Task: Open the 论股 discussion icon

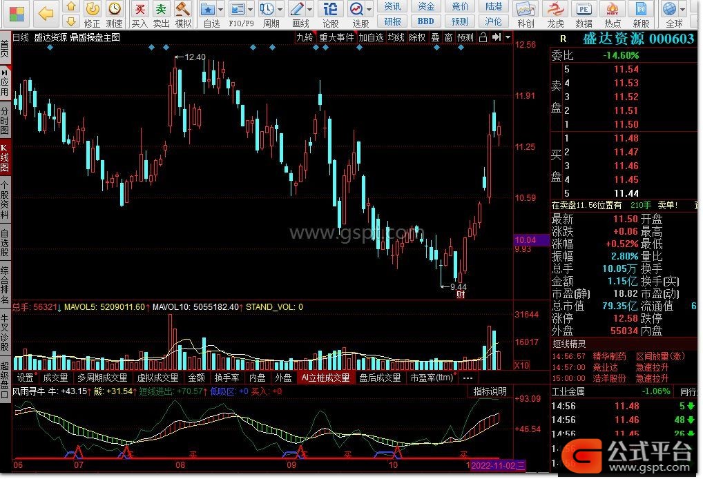Action: [x=330, y=14]
